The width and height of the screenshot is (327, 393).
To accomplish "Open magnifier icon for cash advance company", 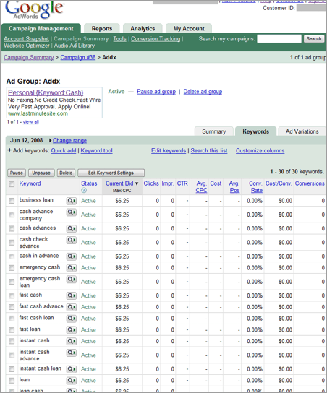I will (72, 212).
